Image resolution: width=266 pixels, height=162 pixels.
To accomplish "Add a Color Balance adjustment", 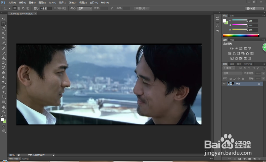I will click(x=234, y=54).
